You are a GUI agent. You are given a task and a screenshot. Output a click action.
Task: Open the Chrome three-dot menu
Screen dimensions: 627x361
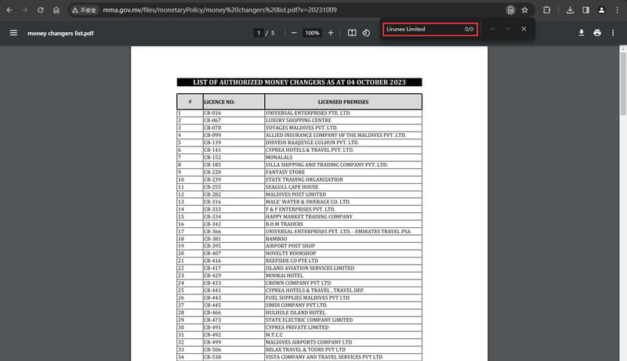pyautogui.click(x=618, y=10)
